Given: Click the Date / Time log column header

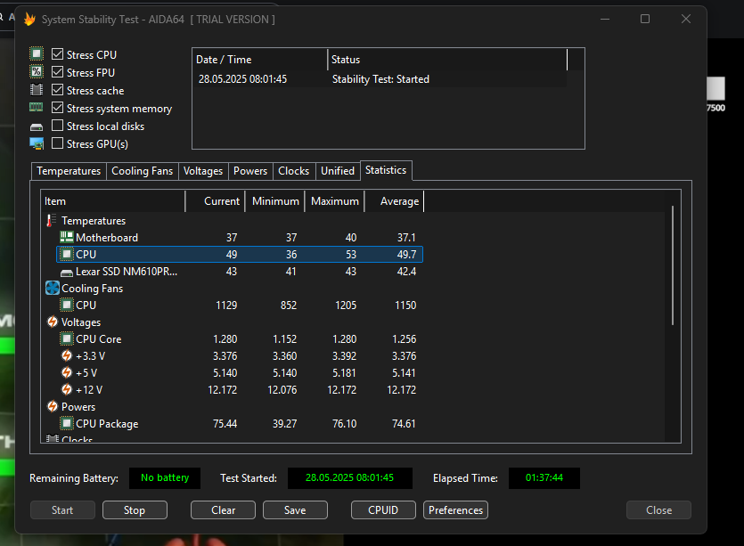Looking at the screenshot, I should pyautogui.click(x=260, y=60).
